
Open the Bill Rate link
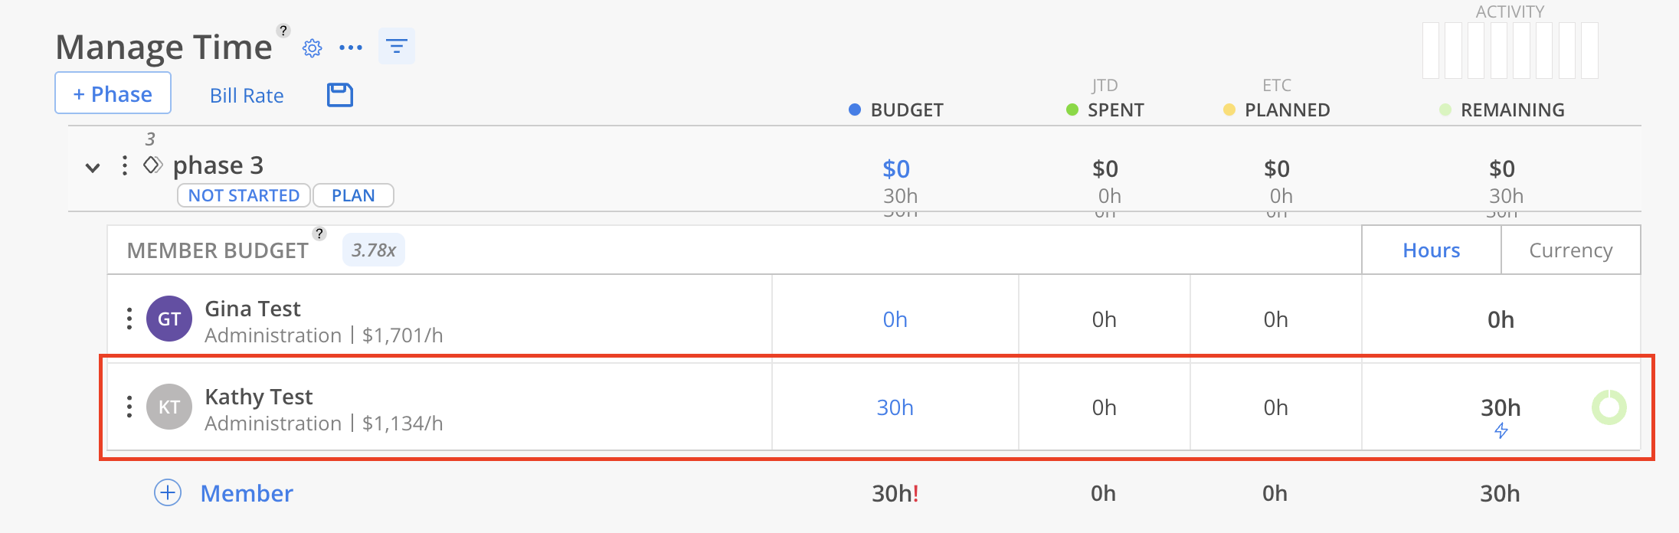click(x=247, y=96)
